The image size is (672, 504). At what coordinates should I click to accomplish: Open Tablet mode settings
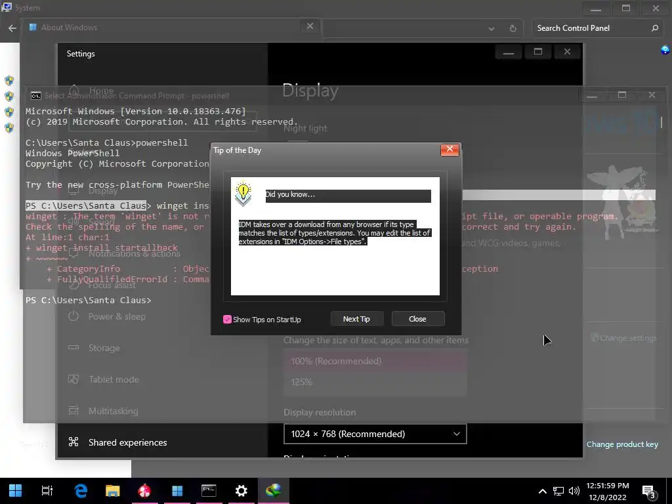coord(114,379)
